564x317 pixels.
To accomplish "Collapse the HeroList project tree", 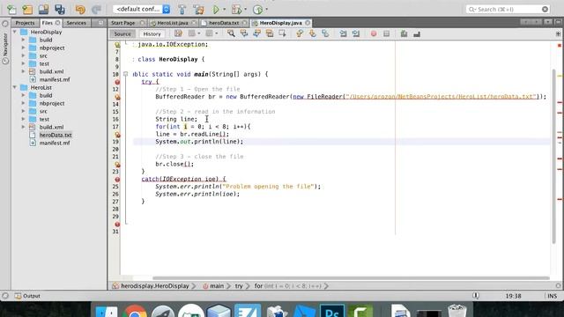I will pos(15,87).
